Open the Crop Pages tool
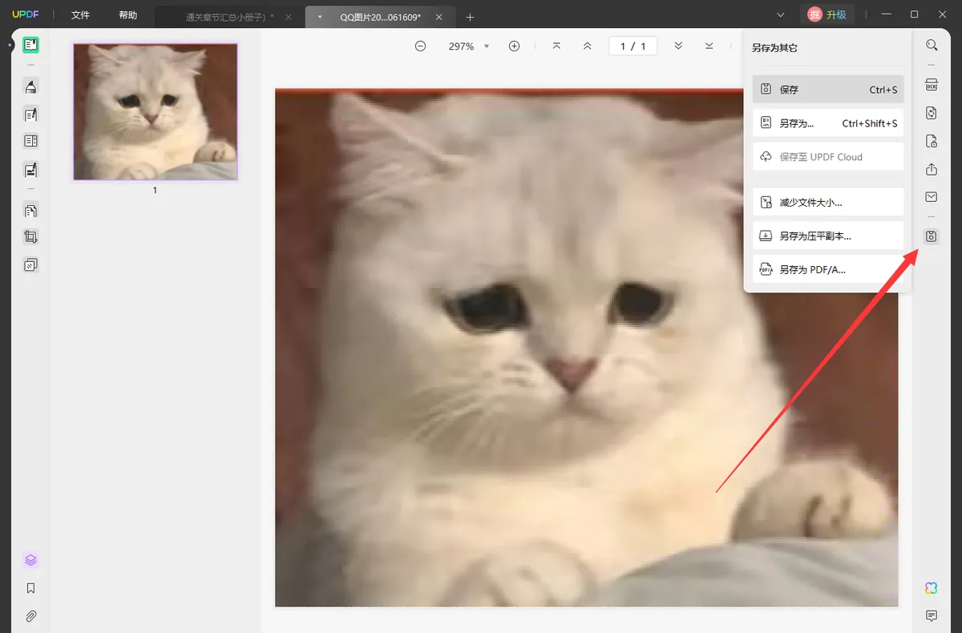962x633 pixels. click(31, 237)
